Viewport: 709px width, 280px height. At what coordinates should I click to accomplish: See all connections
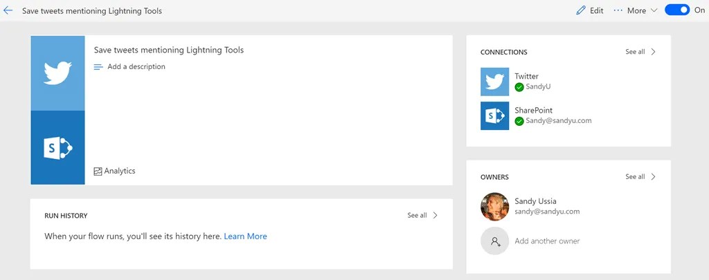click(x=635, y=52)
